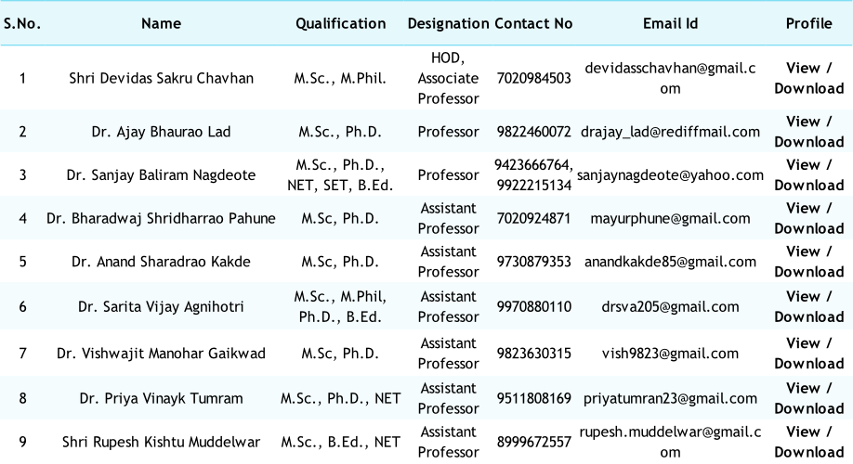Image resolution: width=853 pixels, height=464 pixels.
Task: Click View / Download for Dr. Sanjay Baliram Nagdeote
Action: click(x=808, y=174)
